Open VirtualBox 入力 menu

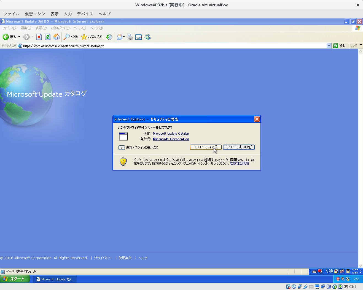(68, 14)
